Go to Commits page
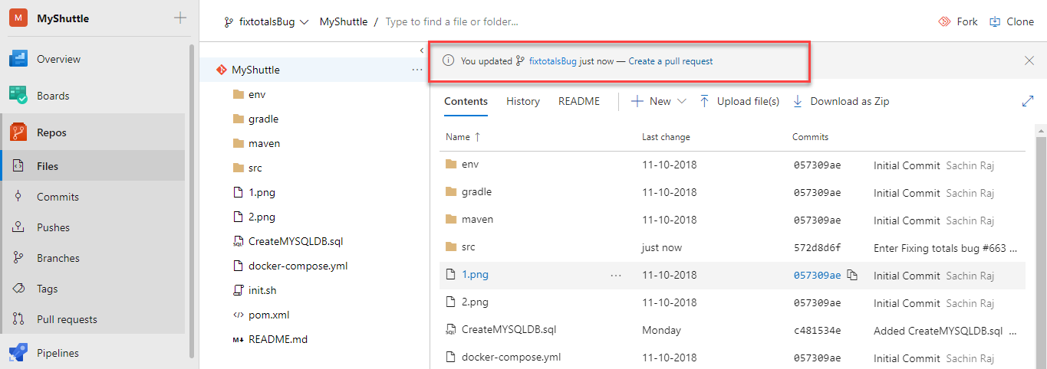Image resolution: width=1047 pixels, height=369 pixels. (x=58, y=197)
